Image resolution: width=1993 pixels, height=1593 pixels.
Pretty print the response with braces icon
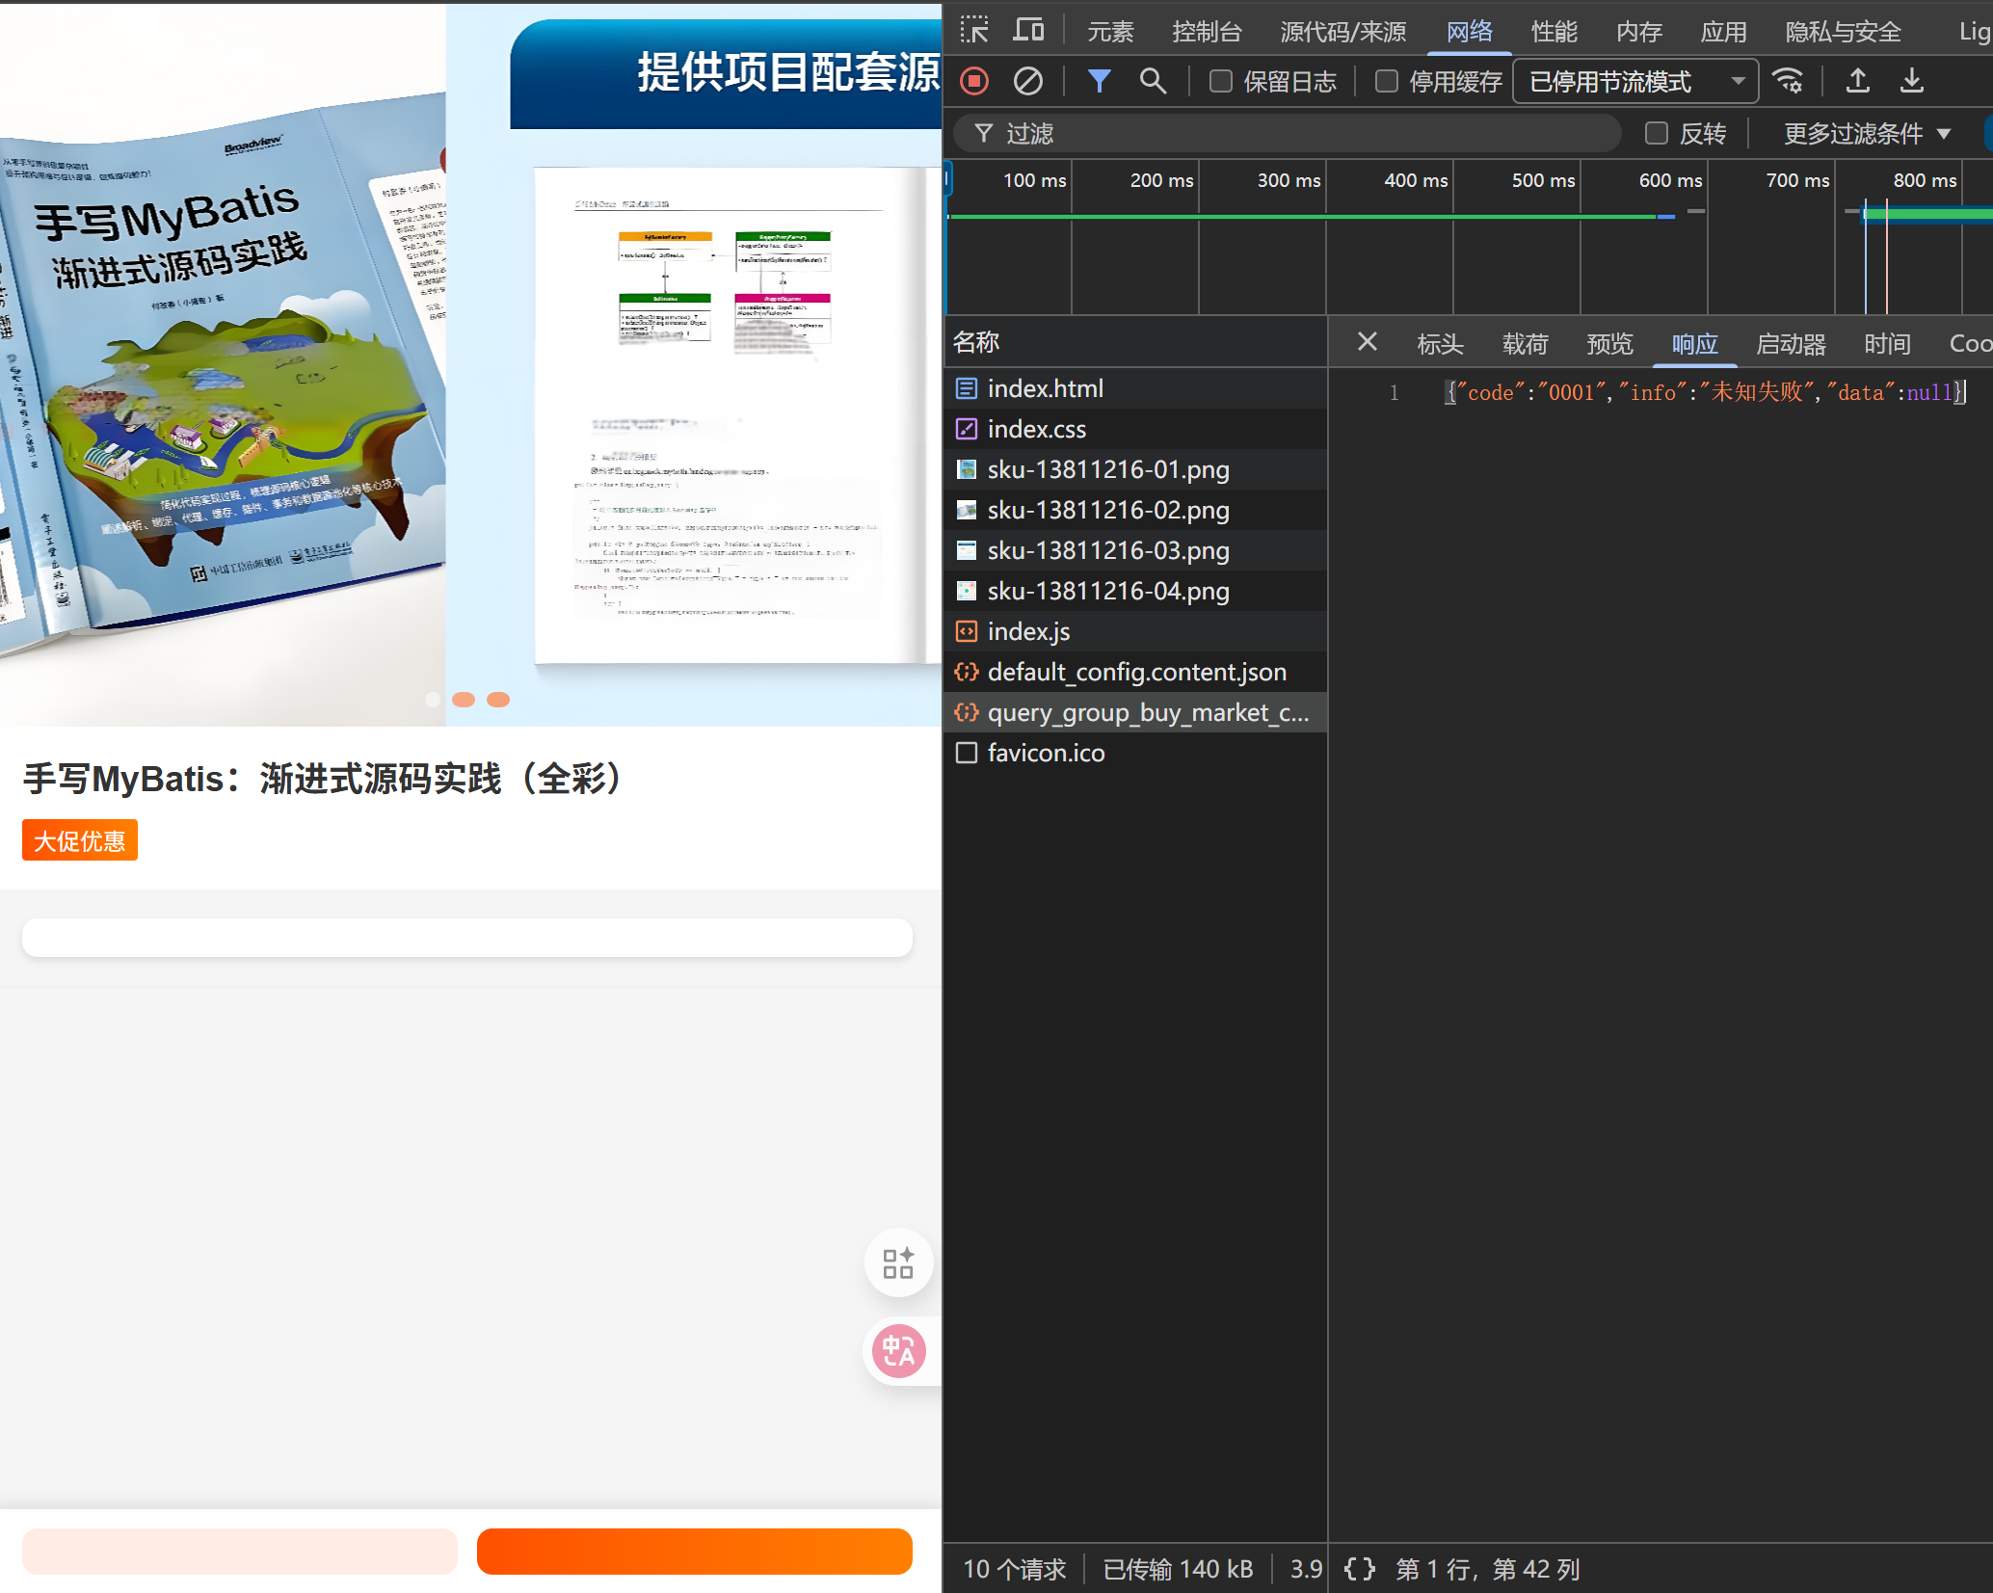(1360, 1569)
